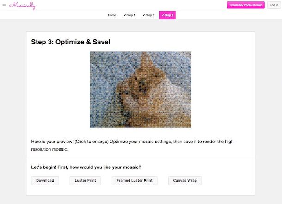
Task: Pick the Framed Luster Print option
Action: coord(135,180)
